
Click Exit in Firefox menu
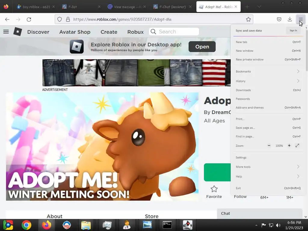click(x=268, y=188)
